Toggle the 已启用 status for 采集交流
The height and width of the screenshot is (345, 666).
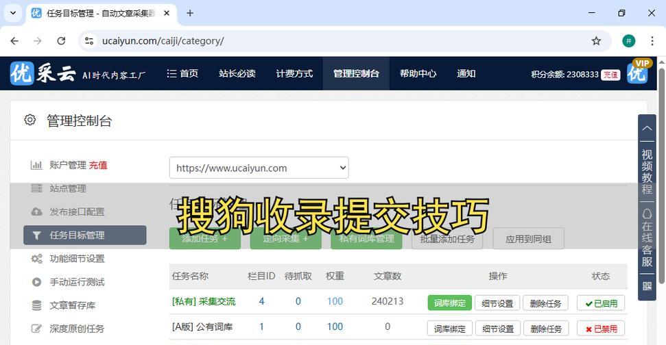point(601,303)
